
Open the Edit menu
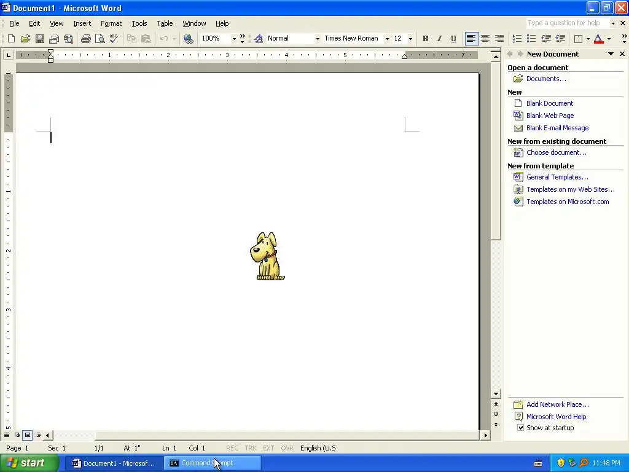[x=34, y=23]
